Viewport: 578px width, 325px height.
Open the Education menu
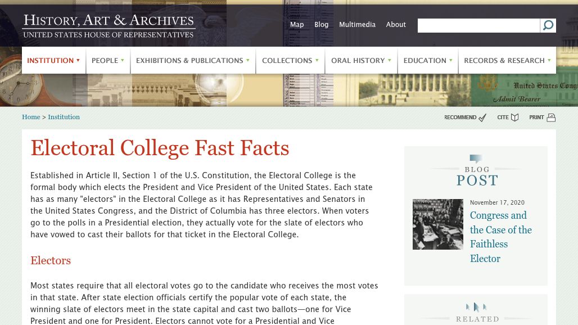(427, 61)
